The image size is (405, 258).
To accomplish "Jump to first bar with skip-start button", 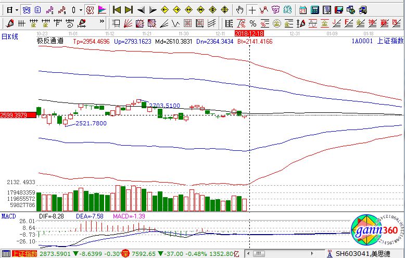I will tap(117, 10).
